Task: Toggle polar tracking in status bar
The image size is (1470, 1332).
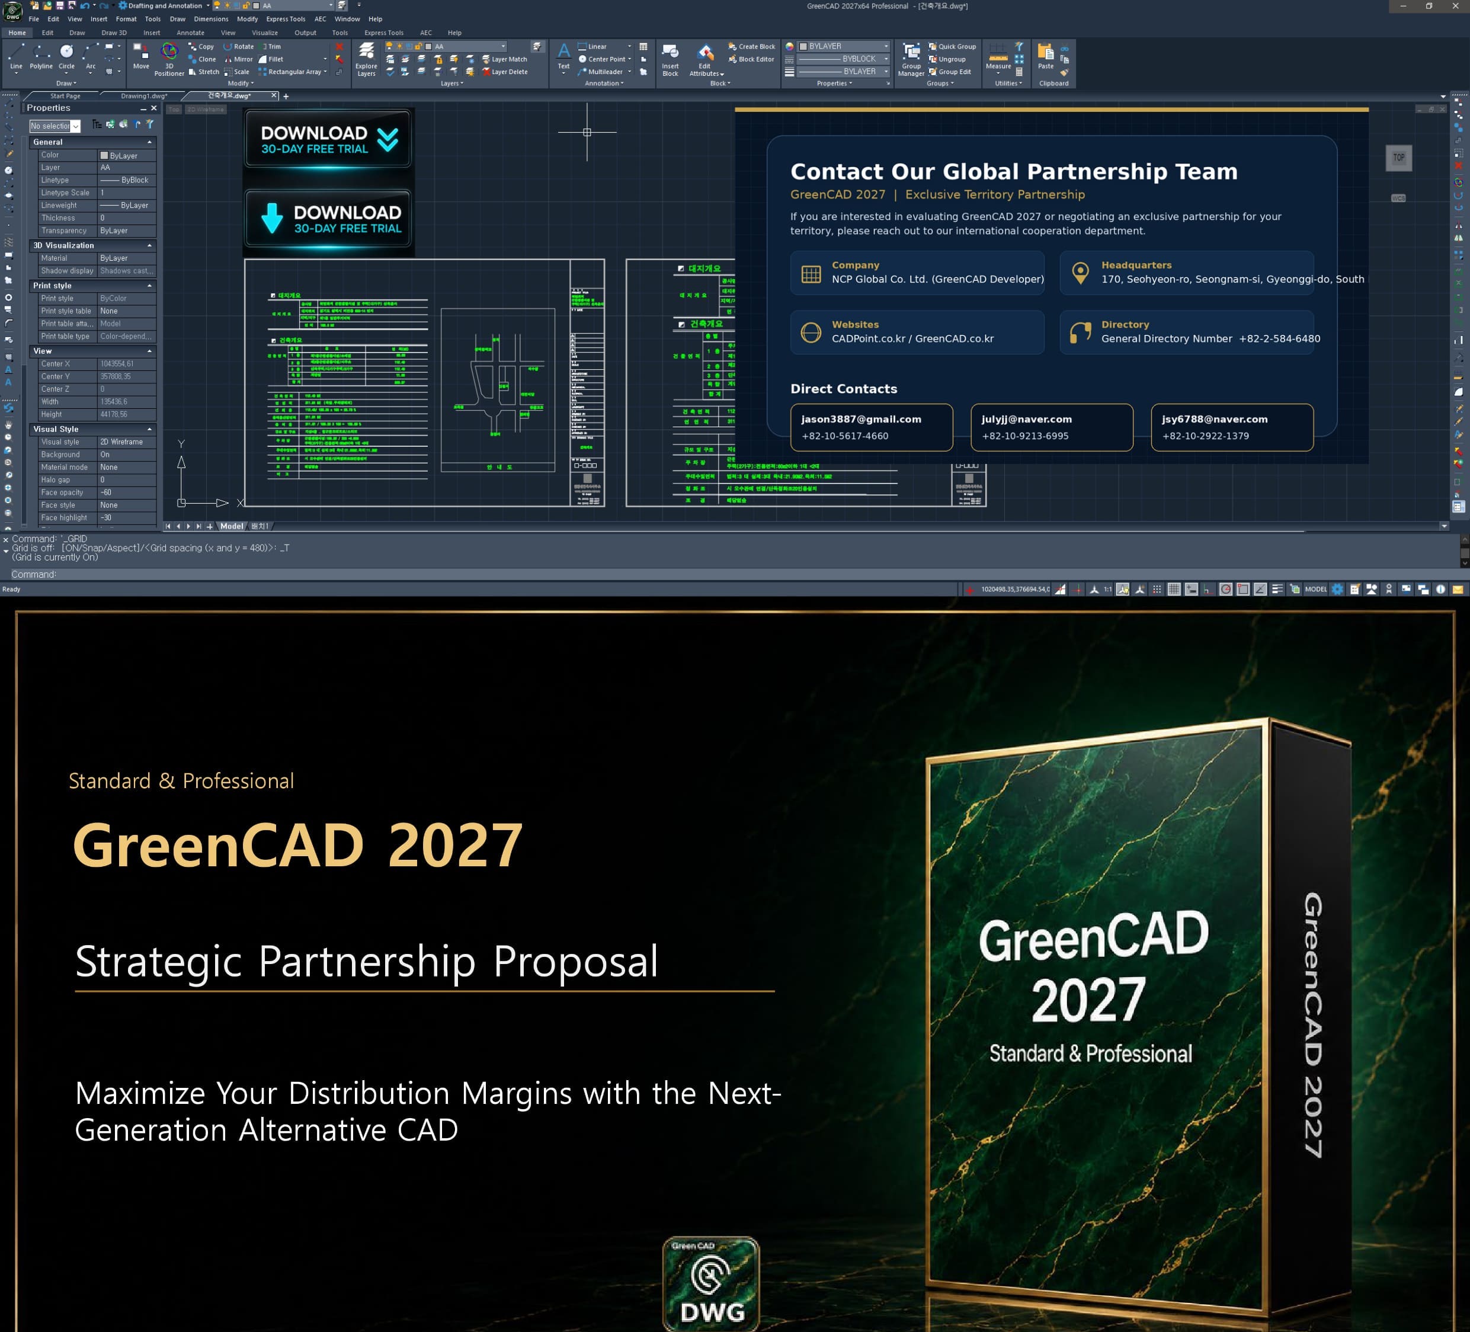Action: click(x=1226, y=589)
